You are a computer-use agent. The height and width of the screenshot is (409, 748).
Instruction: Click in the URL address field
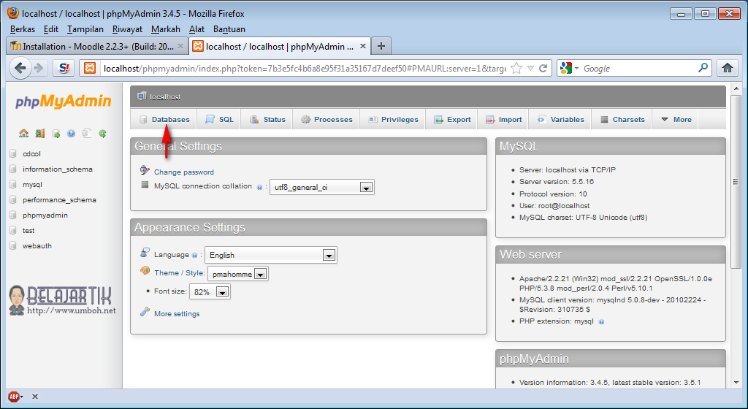[305, 68]
